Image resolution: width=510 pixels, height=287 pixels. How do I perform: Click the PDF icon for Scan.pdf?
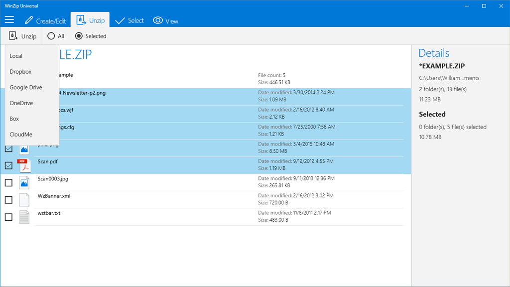click(x=24, y=165)
